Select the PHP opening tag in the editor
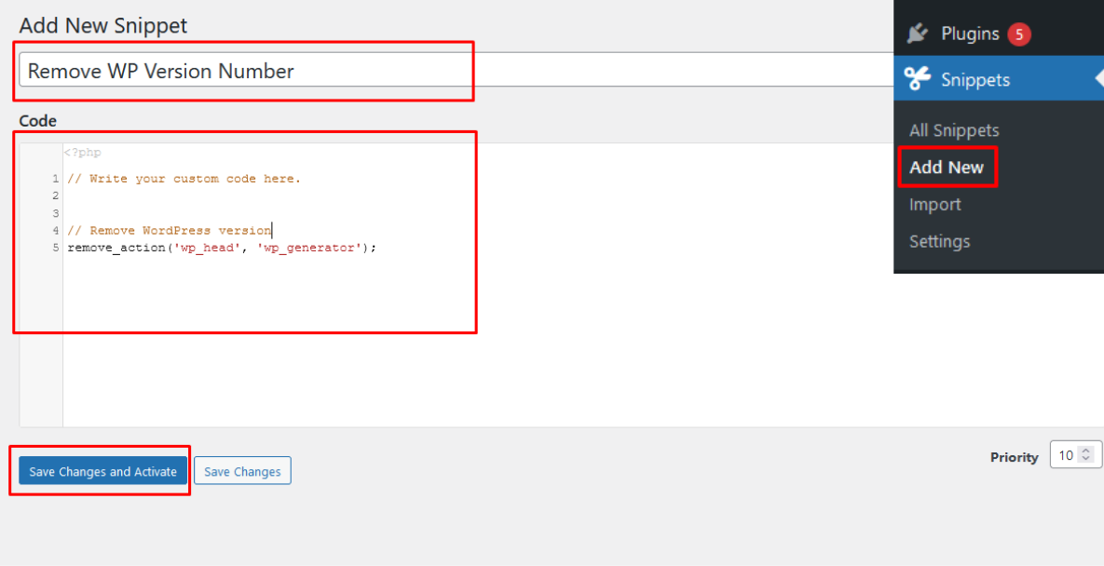The image size is (1104, 566). [x=81, y=152]
